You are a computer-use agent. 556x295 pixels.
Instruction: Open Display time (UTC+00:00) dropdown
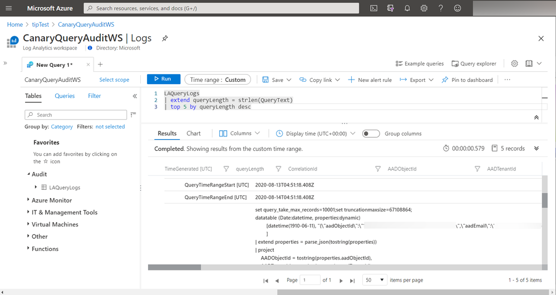point(315,134)
